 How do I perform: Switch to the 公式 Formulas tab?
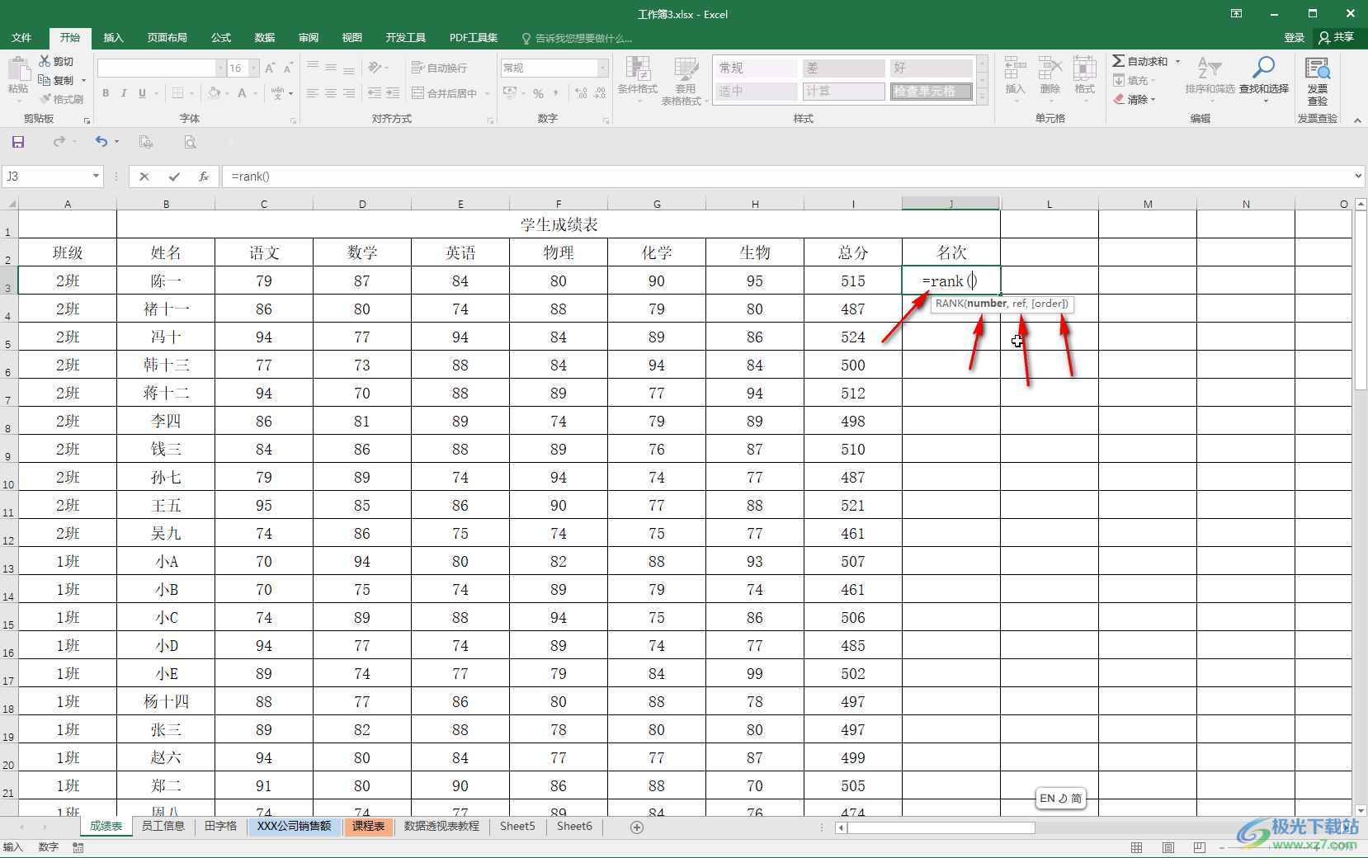[221, 37]
